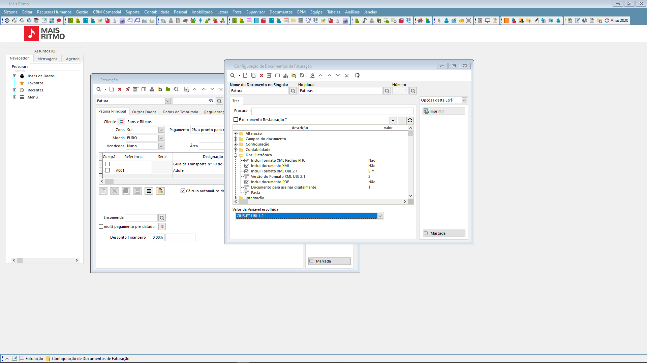Go to last record in Configuração toolbar
This screenshot has width=647, height=363.
tap(347, 75)
